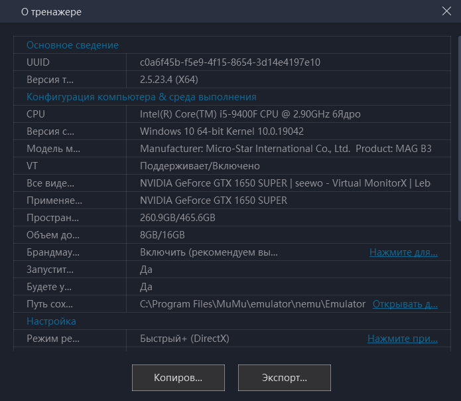Select Windows 10 64-bit Kernel value

[x=222, y=131]
